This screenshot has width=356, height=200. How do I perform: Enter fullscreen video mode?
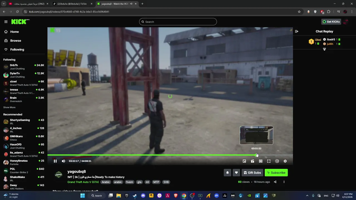tap(269, 161)
